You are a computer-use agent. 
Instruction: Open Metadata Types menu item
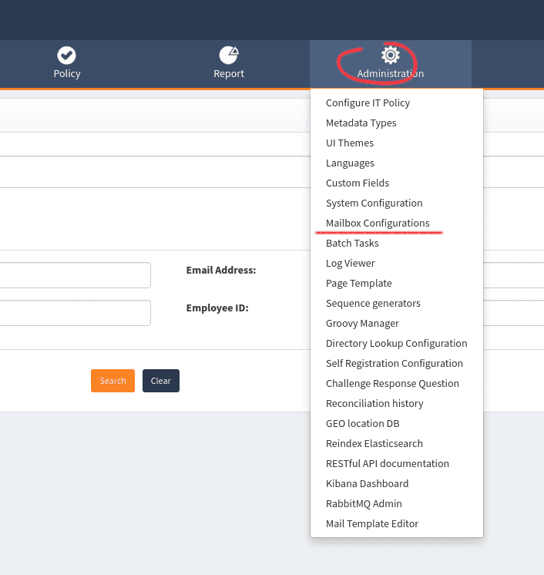pos(361,123)
